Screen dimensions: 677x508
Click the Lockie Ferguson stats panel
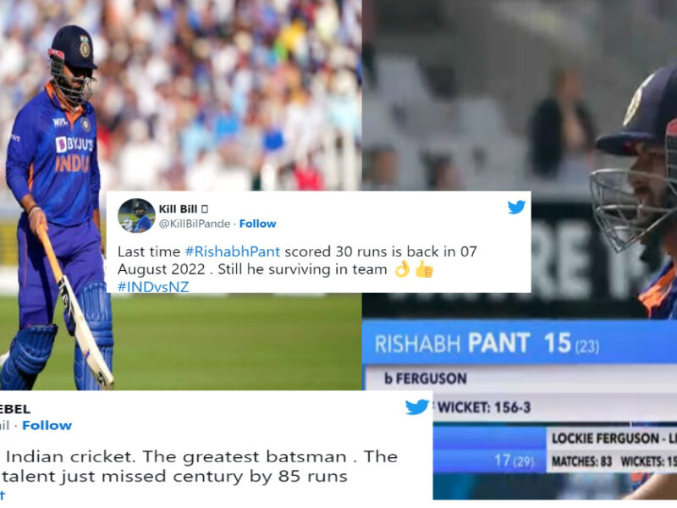[x=611, y=450]
